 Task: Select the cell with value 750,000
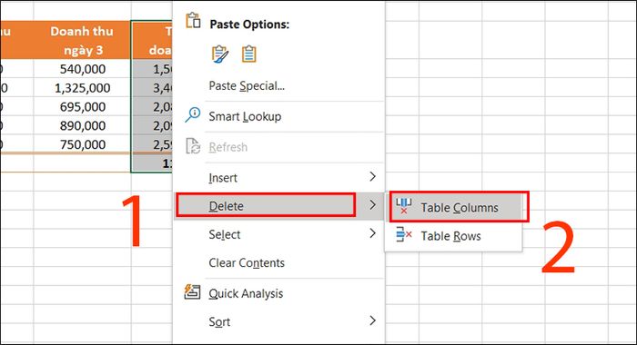[x=82, y=144]
